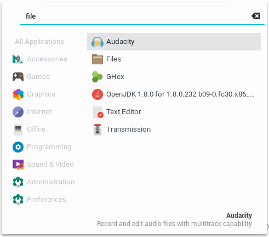269x237 pixels.
Task: Open the Files application icon
Action: [x=98, y=59]
